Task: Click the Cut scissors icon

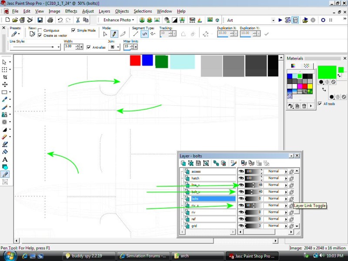Action: pos(78,20)
